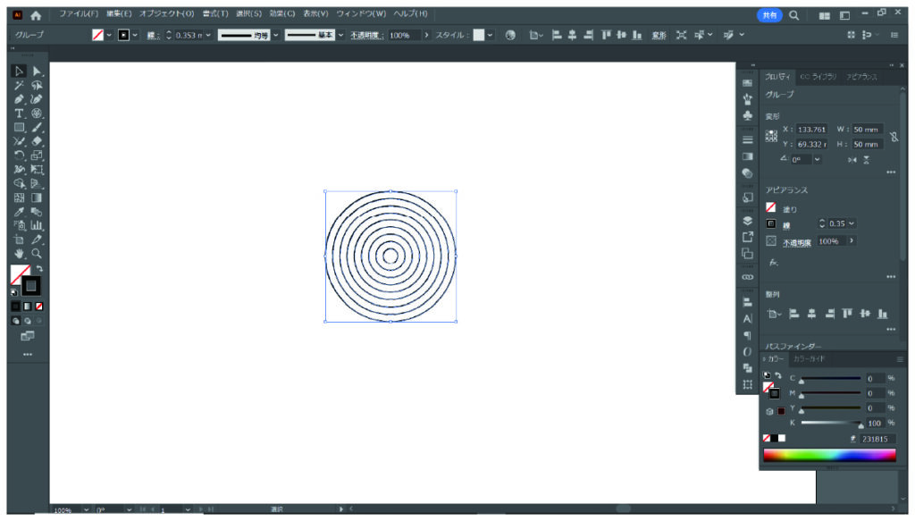Enable Draw Normal mode in toolbar
This screenshot has width=915, height=521.
(x=16, y=321)
